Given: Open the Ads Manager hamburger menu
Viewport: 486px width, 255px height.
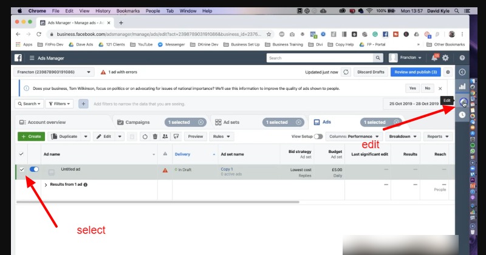Looking at the screenshot, I should click(32, 58).
